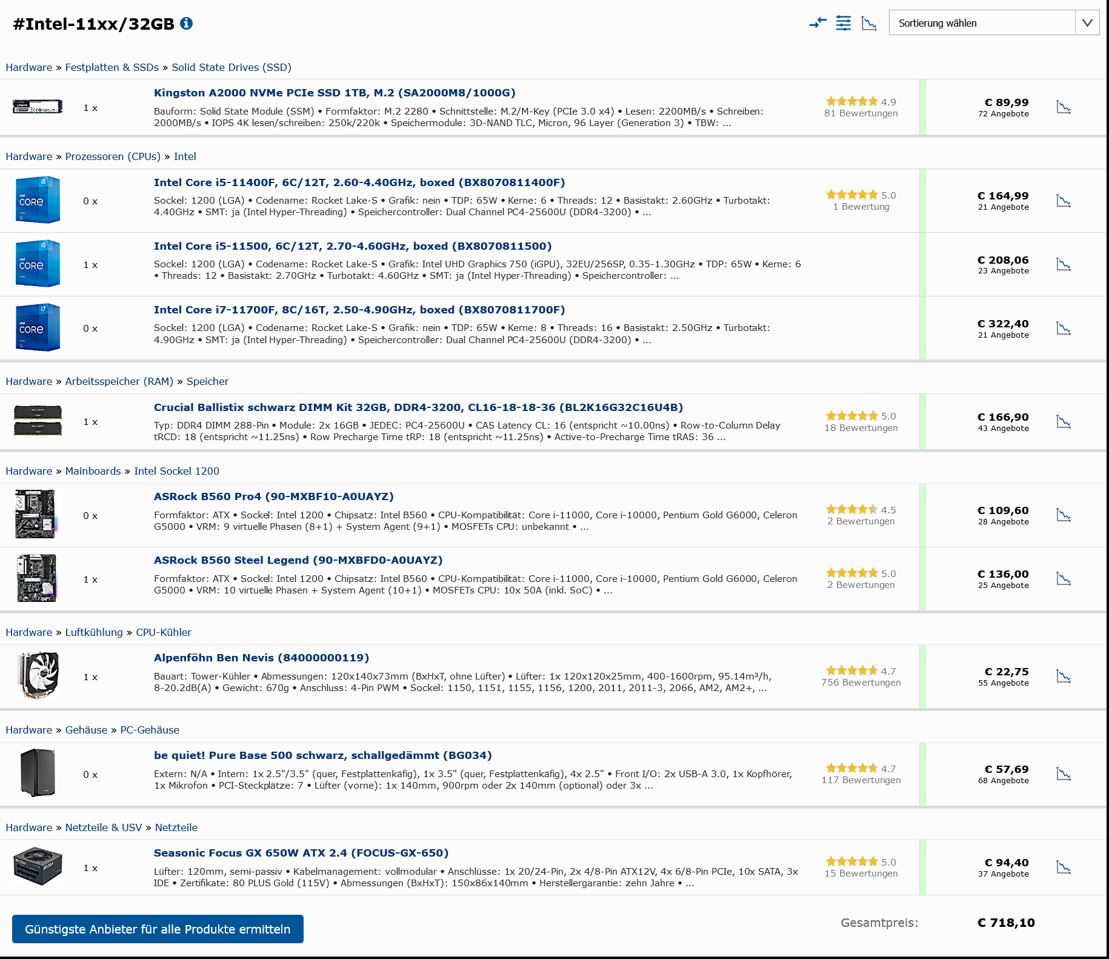Open Speicher breadcrumb link
This screenshot has height=959, width=1109.
(x=208, y=381)
